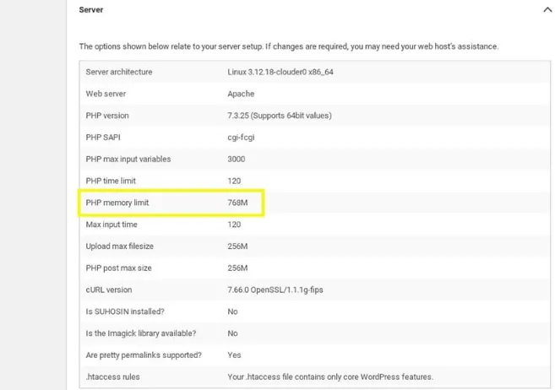
Task: Select the 768M memory limit value
Action: tap(237, 203)
